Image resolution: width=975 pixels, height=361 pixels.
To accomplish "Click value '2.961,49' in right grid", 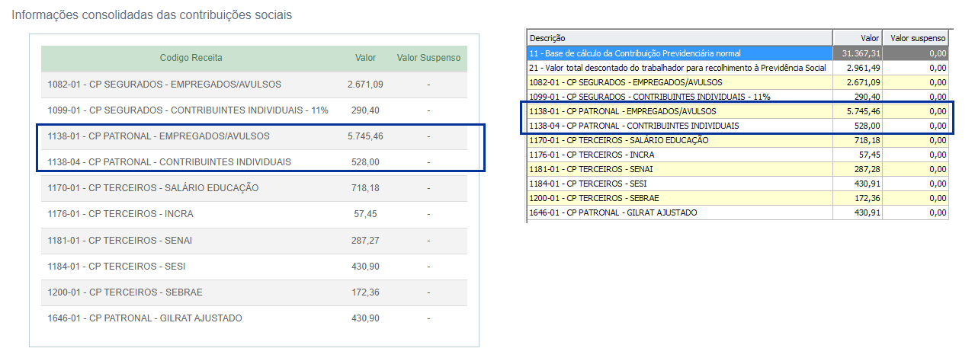I will 864,68.
